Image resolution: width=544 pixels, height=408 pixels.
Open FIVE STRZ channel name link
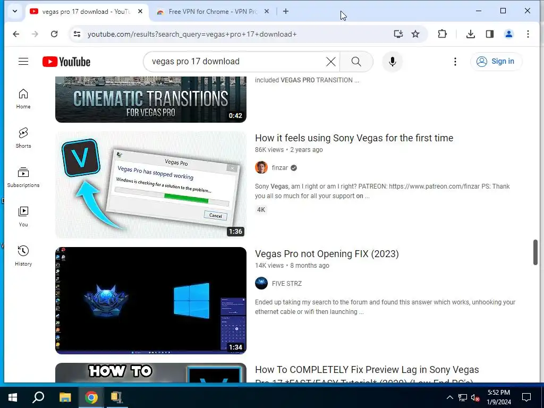(286, 284)
